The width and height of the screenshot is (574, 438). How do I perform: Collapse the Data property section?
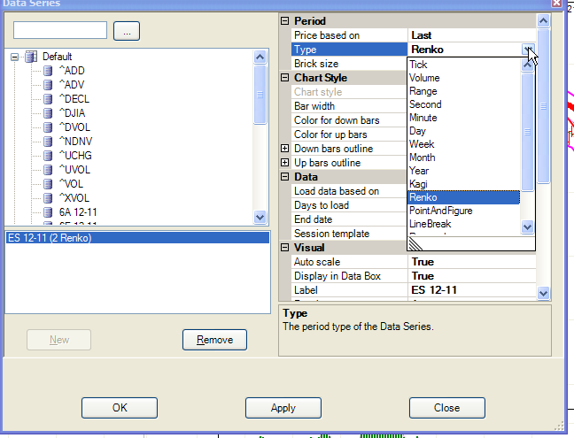tap(285, 177)
